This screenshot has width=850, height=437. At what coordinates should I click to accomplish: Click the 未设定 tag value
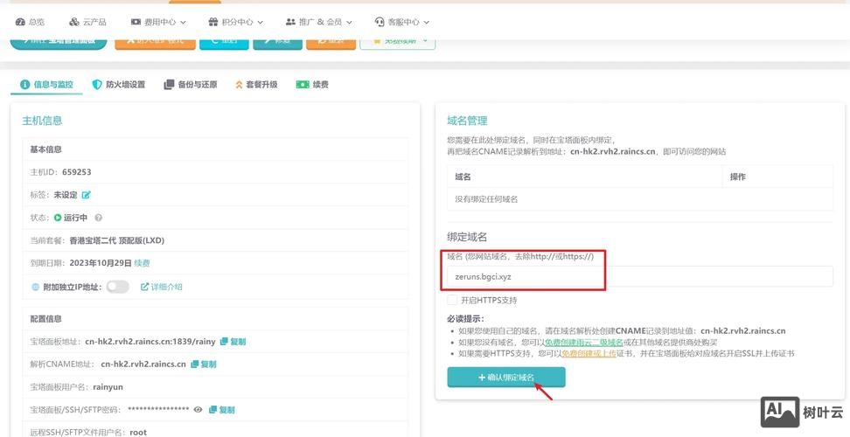pyautogui.click(x=65, y=194)
